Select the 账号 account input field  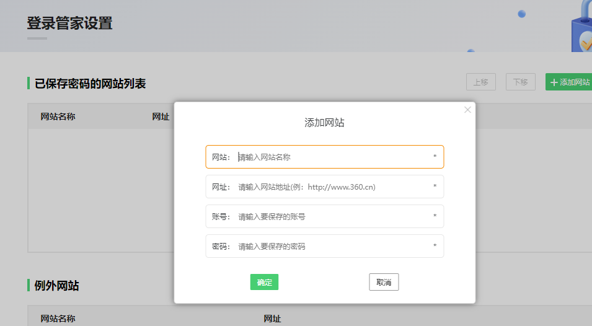(325, 216)
